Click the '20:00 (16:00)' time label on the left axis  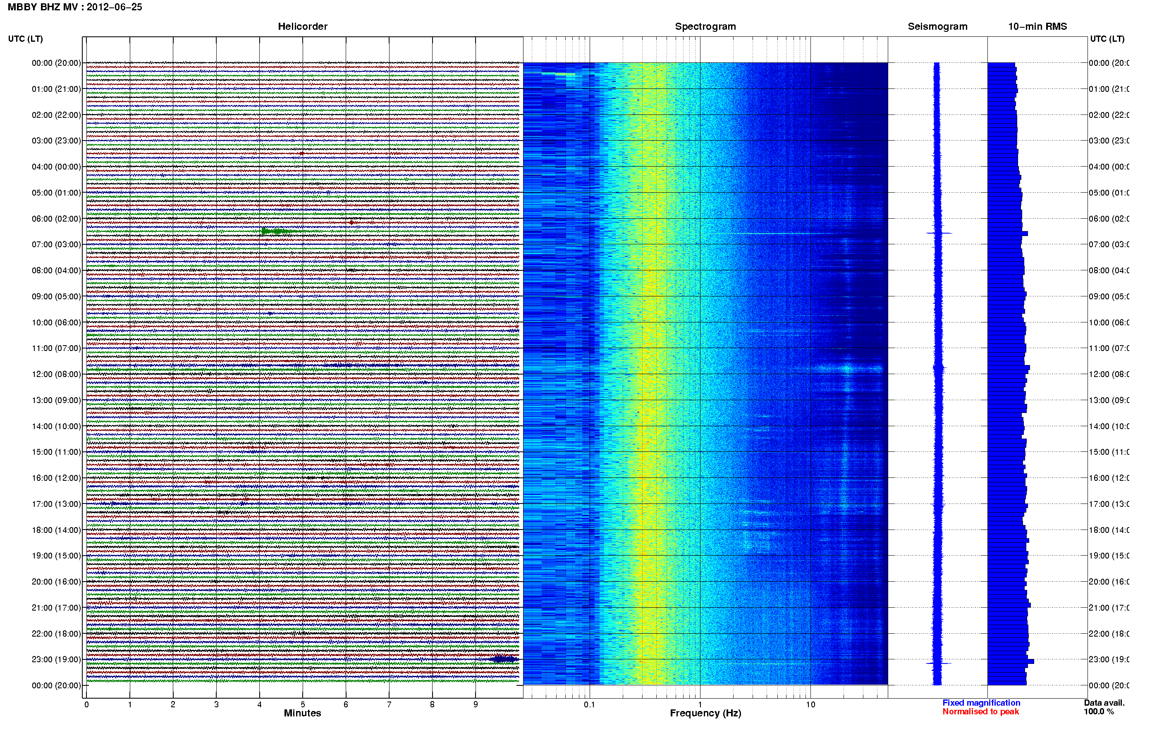56,581
